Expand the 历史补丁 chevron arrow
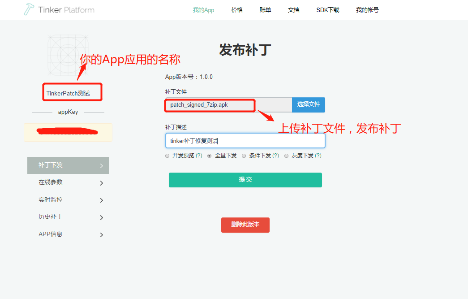This screenshot has width=468, height=299. (x=102, y=217)
